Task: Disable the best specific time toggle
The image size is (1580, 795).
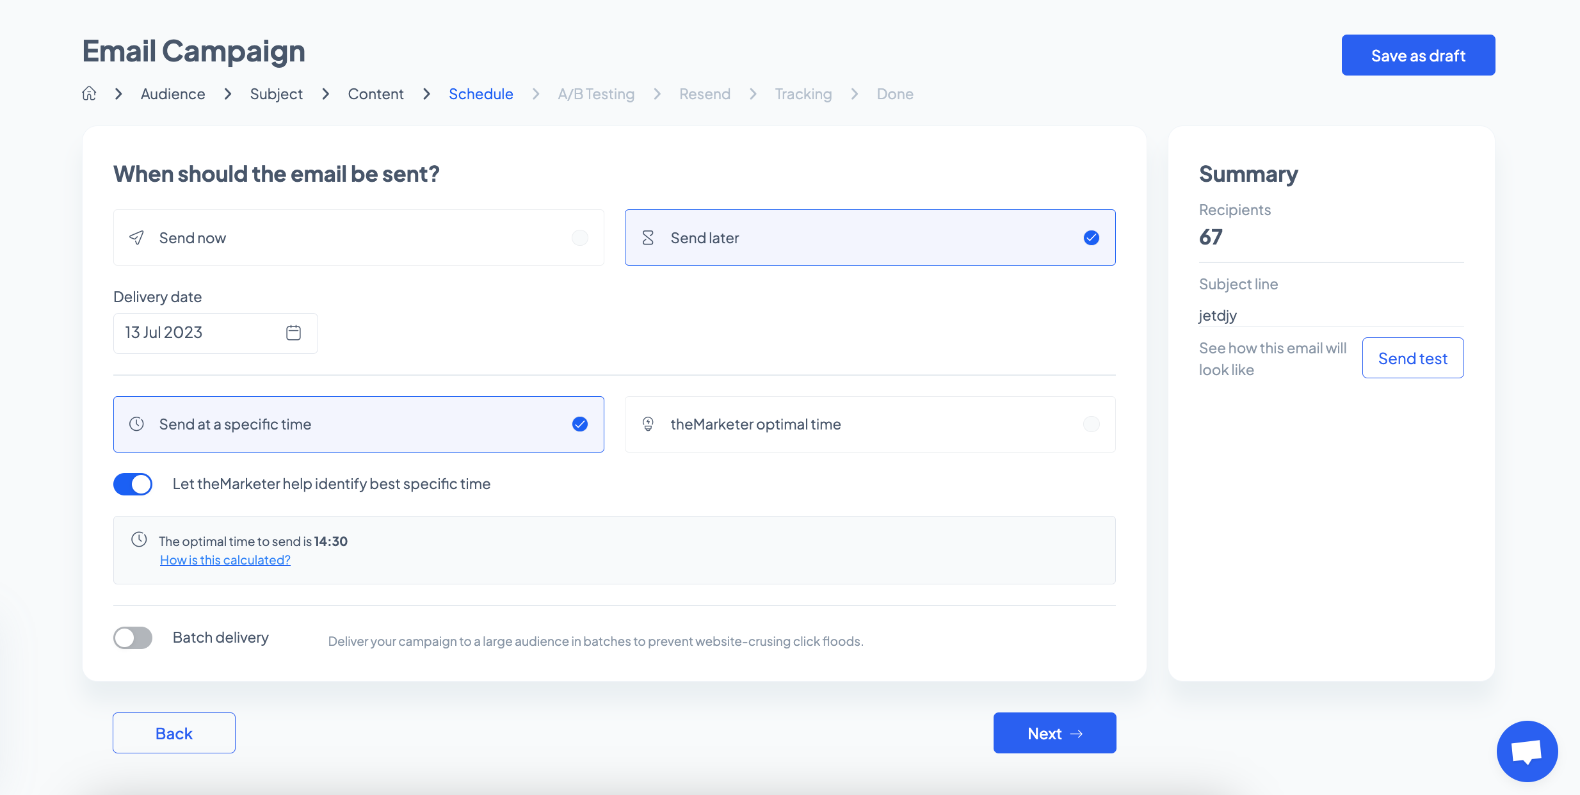Action: point(133,484)
